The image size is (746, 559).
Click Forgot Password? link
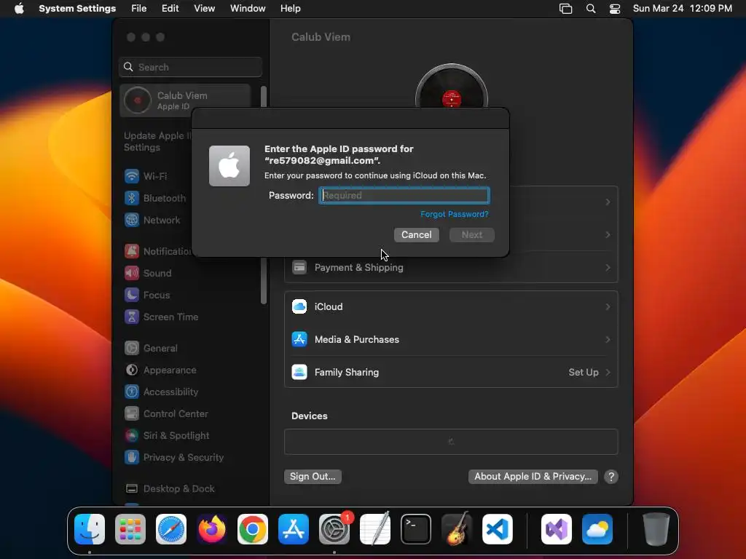[x=455, y=215]
